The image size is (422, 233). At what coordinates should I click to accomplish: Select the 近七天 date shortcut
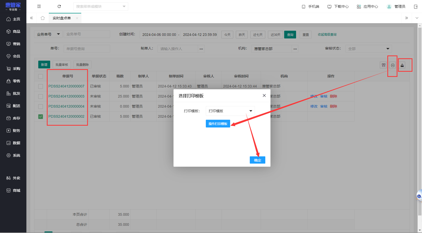[258, 35]
